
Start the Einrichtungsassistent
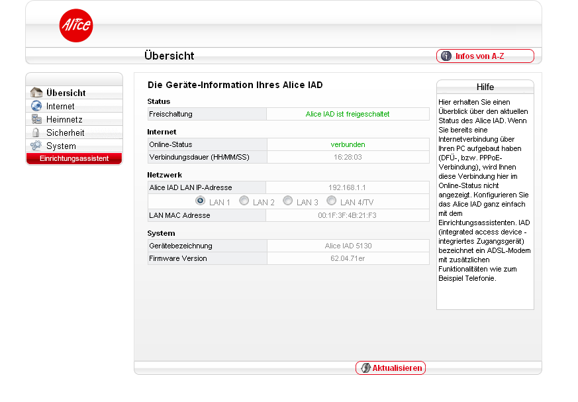tap(74, 158)
